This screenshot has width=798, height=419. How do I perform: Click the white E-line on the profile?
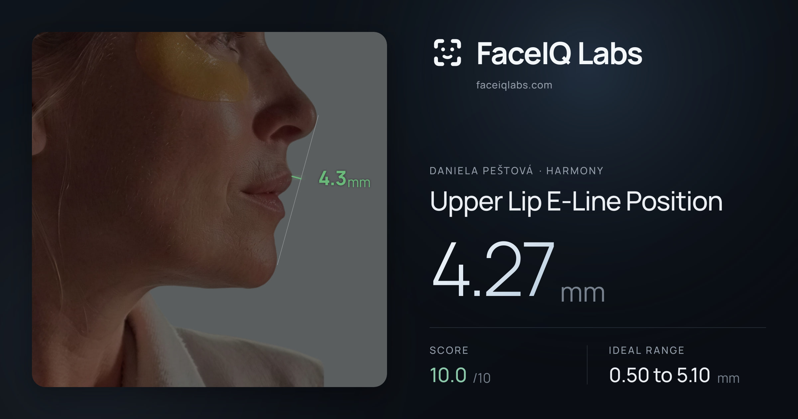tap(298, 190)
